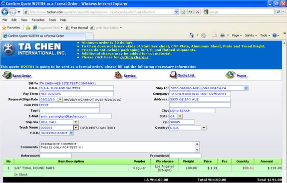Click the E-Mail input field
This screenshot has height=183, width=287.
(x=75, y=116)
